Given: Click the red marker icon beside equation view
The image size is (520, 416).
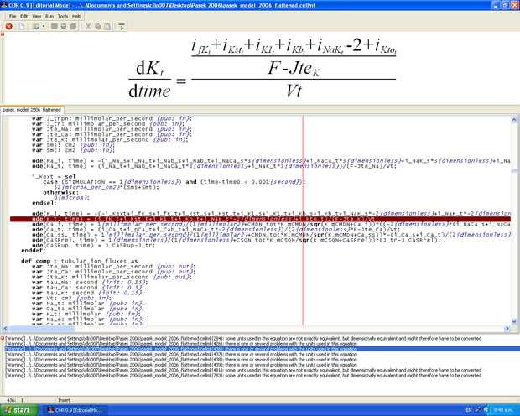Looking at the screenshot, I should click(x=3, y=34).
